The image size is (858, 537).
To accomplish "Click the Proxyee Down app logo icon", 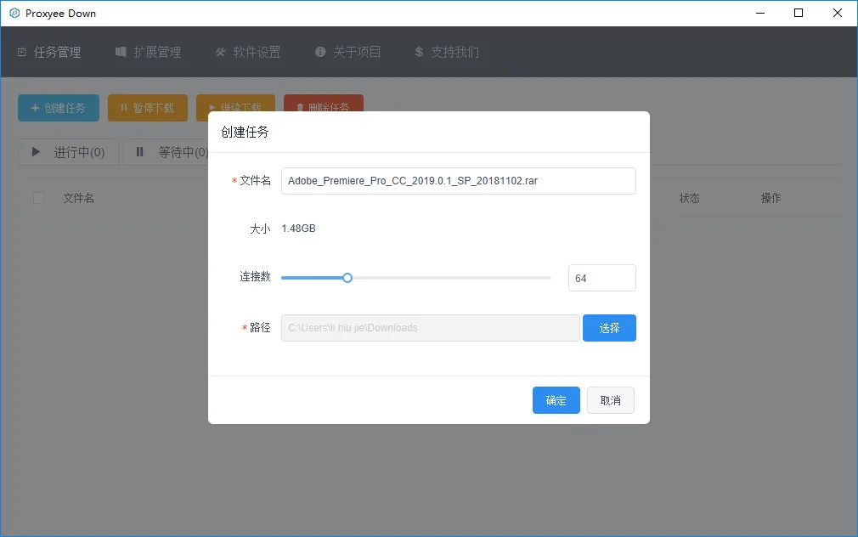I will tap(14, 13).
